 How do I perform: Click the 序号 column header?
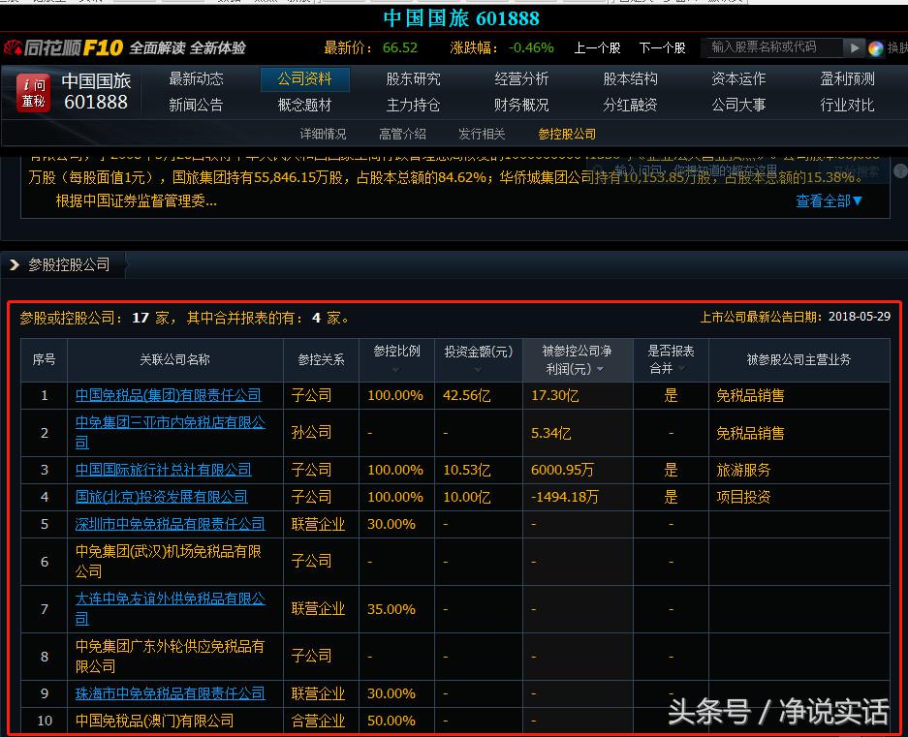pos(44,359)
